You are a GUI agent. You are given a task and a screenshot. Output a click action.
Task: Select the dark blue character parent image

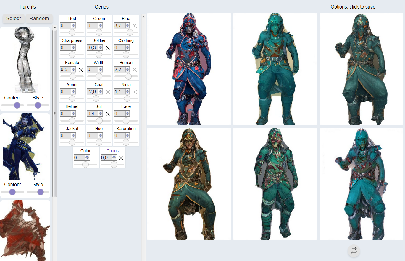coord(25,147)
